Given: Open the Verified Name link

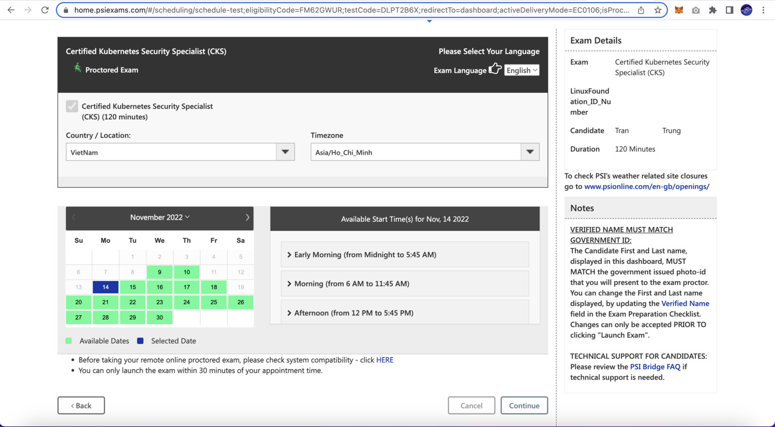Looking at the screenshot, I should point(685,304).
